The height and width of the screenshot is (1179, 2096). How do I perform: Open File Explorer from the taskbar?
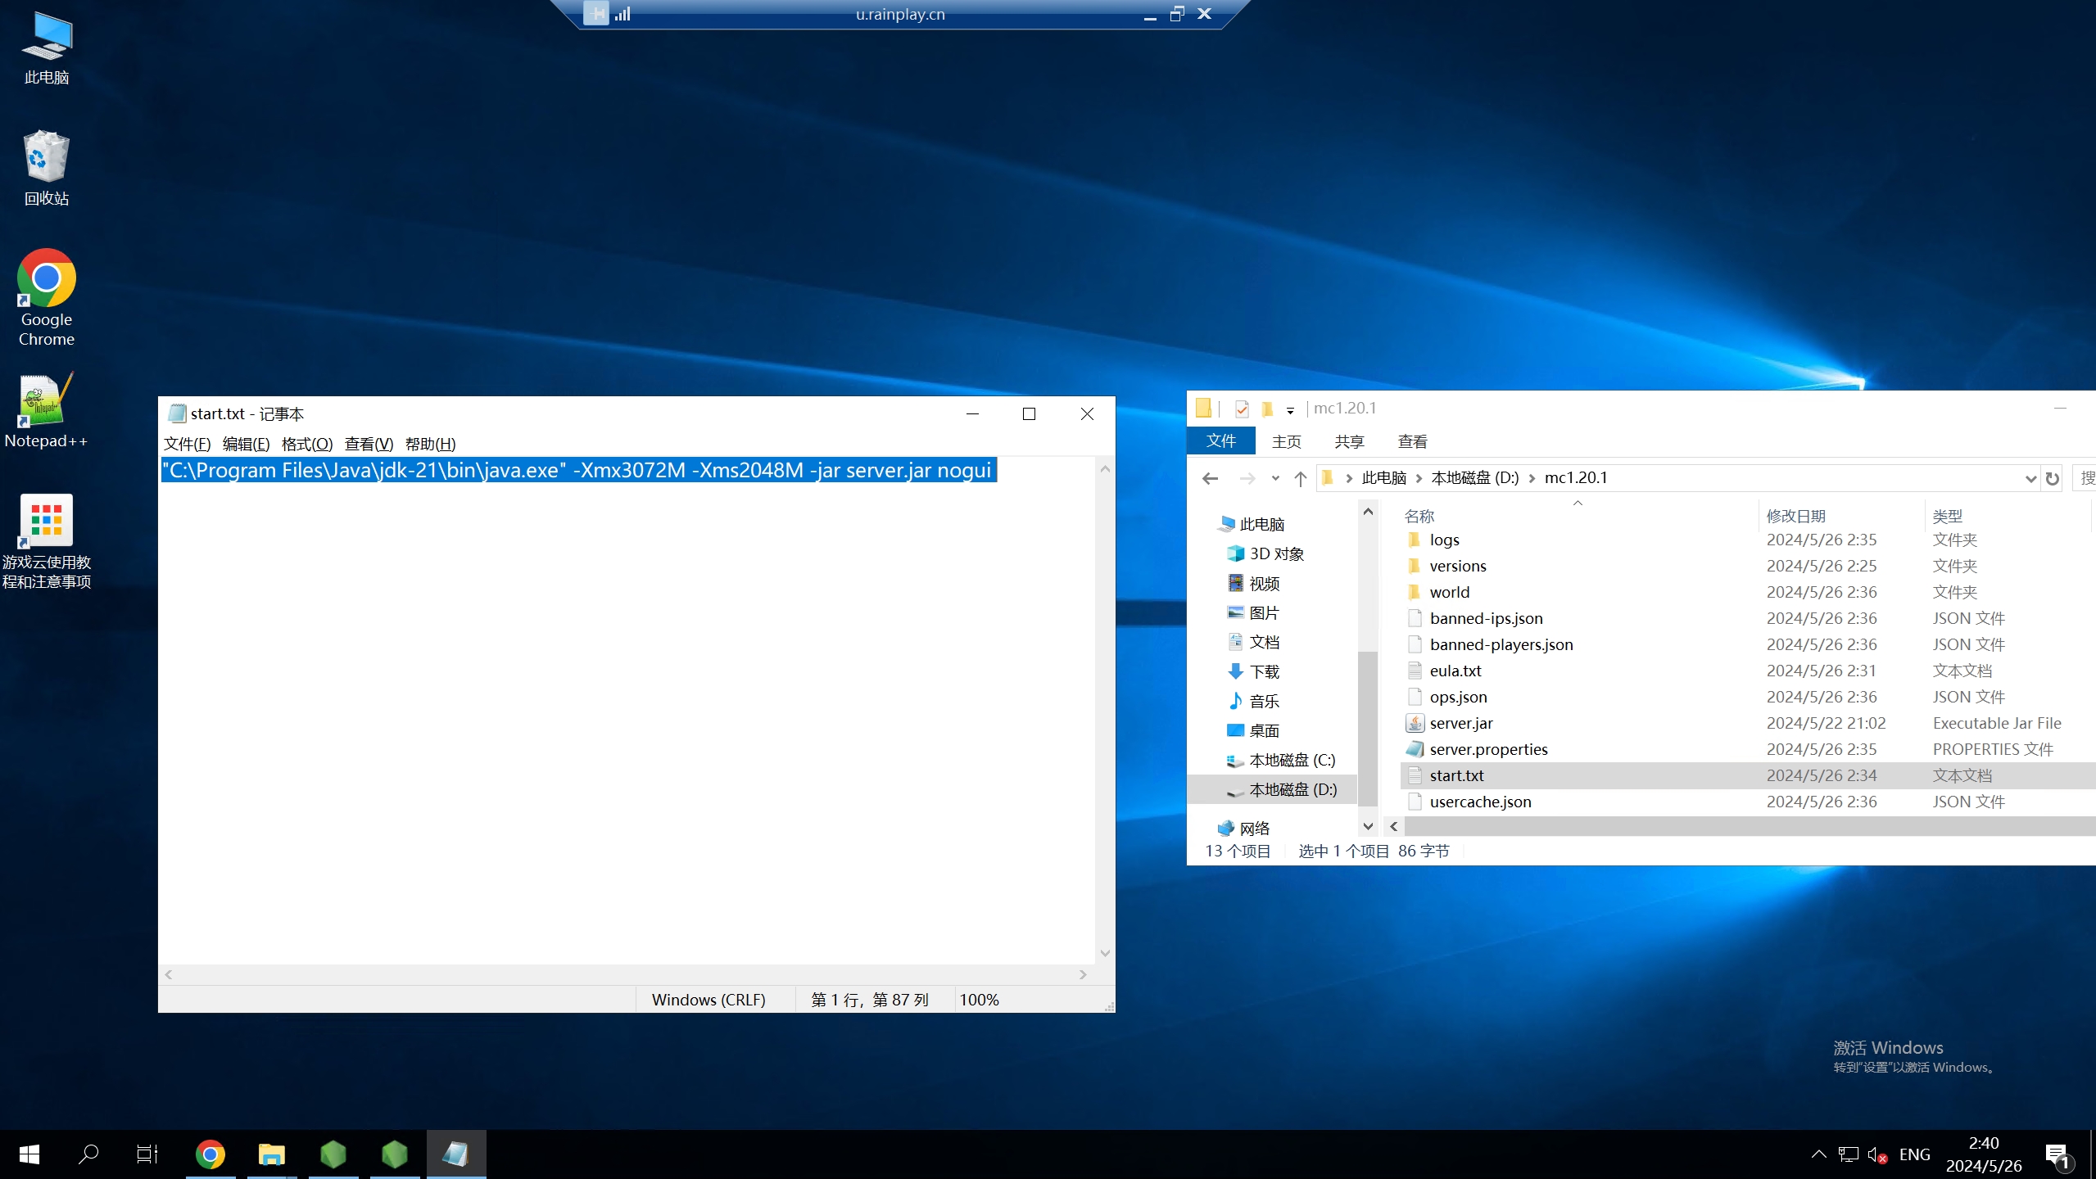pyautogui.click(x=271, y=1154)
